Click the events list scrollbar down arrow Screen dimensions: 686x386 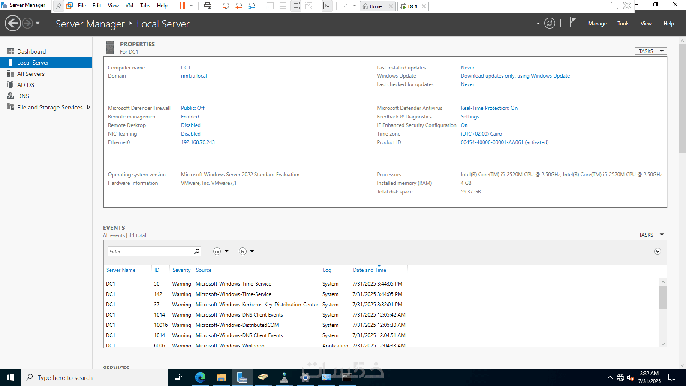(x=663, y=344)
